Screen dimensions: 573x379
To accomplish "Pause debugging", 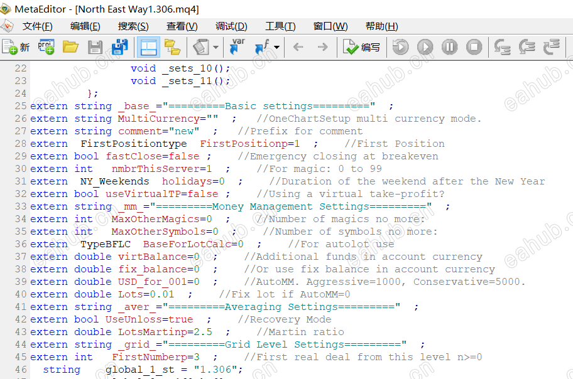I will tap(449, 47).
